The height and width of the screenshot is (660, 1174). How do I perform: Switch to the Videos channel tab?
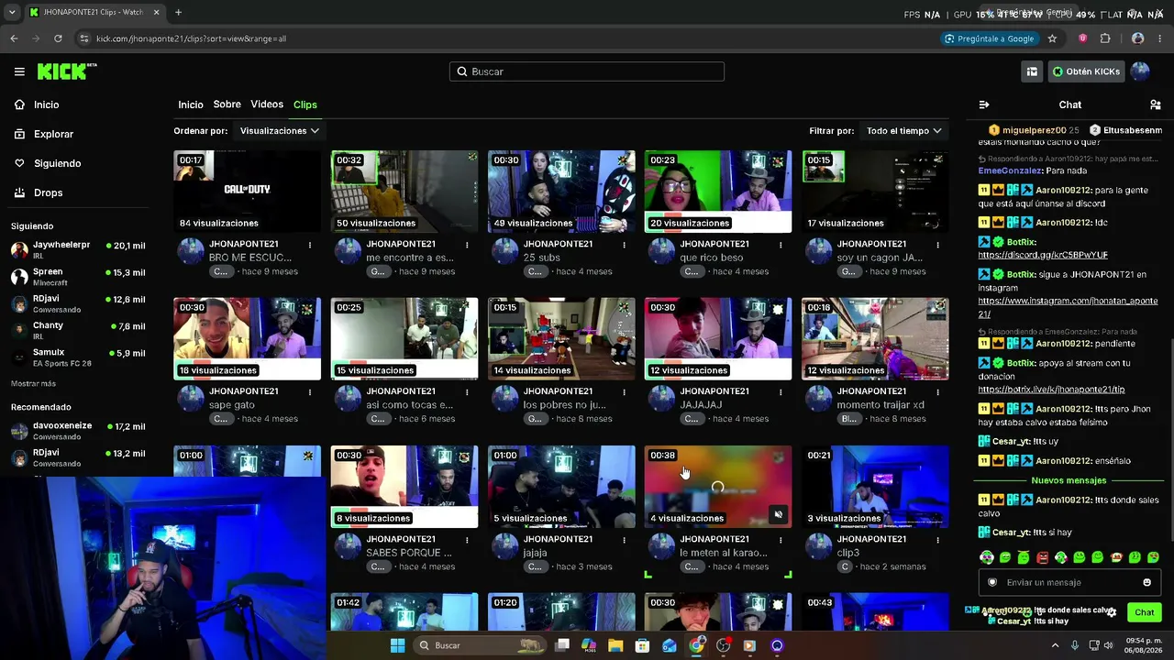pos(267,104)
